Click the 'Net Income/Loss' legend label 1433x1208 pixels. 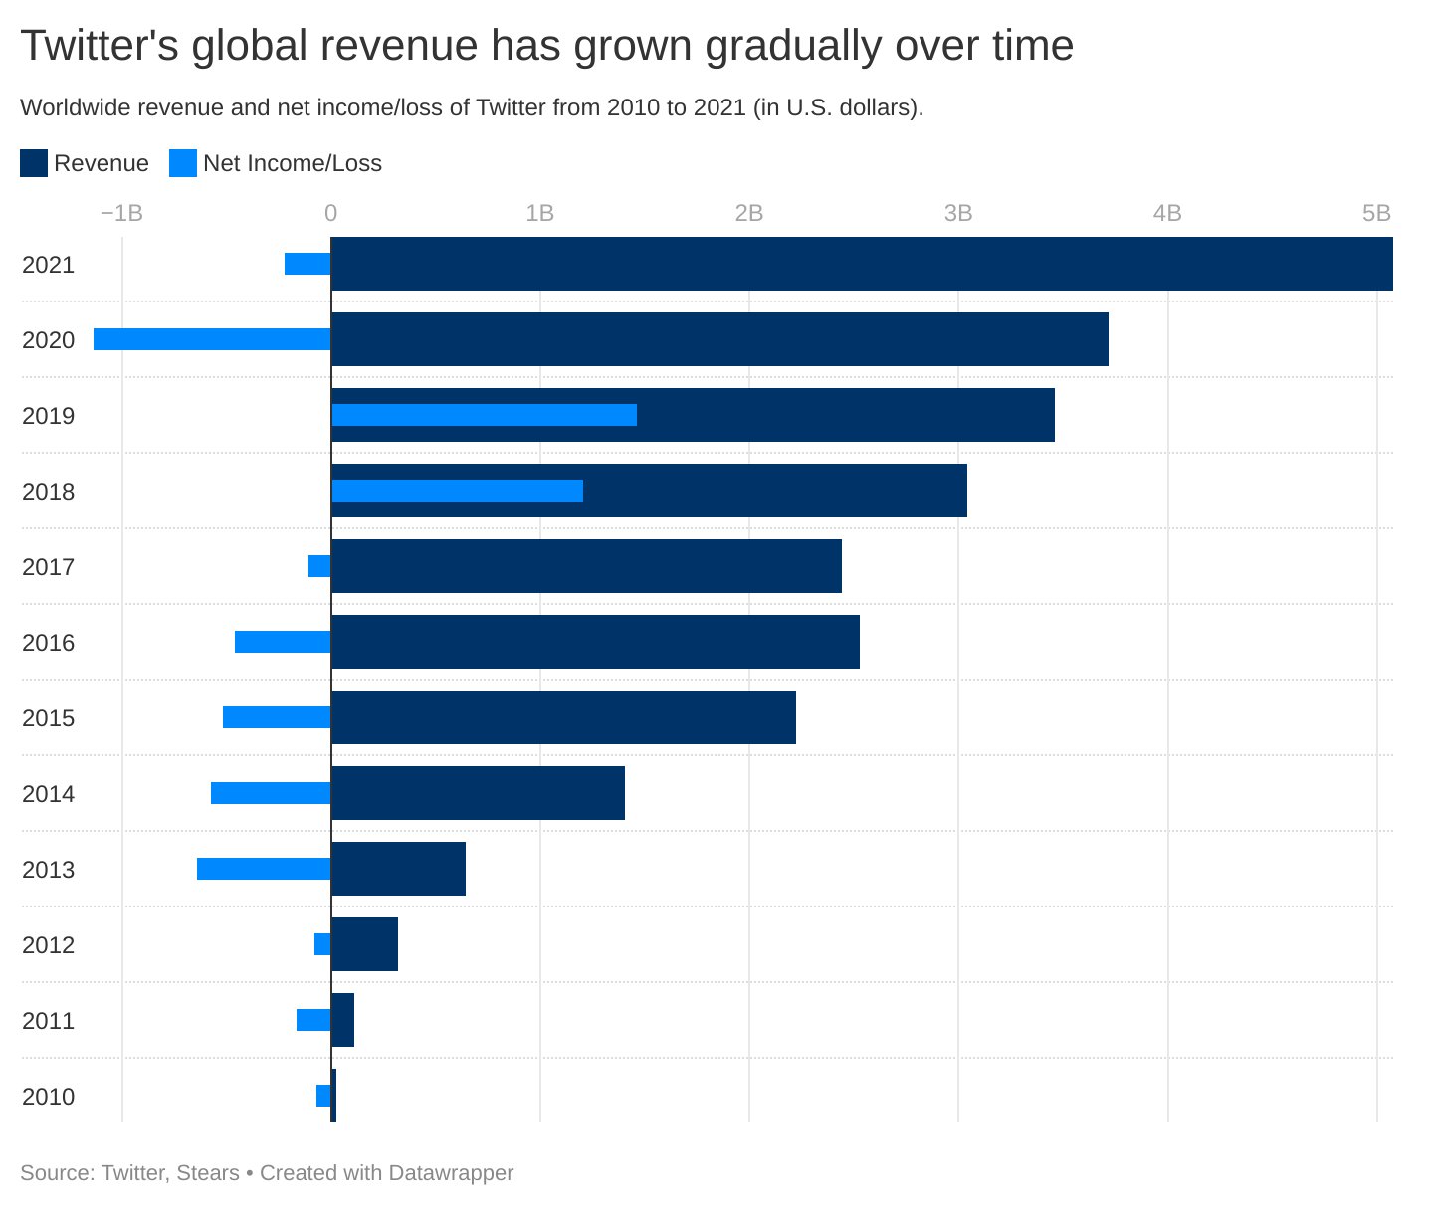point(293,163)
